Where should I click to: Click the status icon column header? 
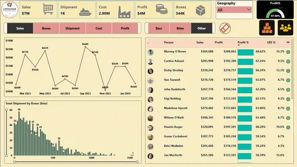point(288,42)
